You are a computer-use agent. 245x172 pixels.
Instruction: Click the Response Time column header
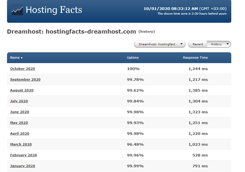[195, 58]
